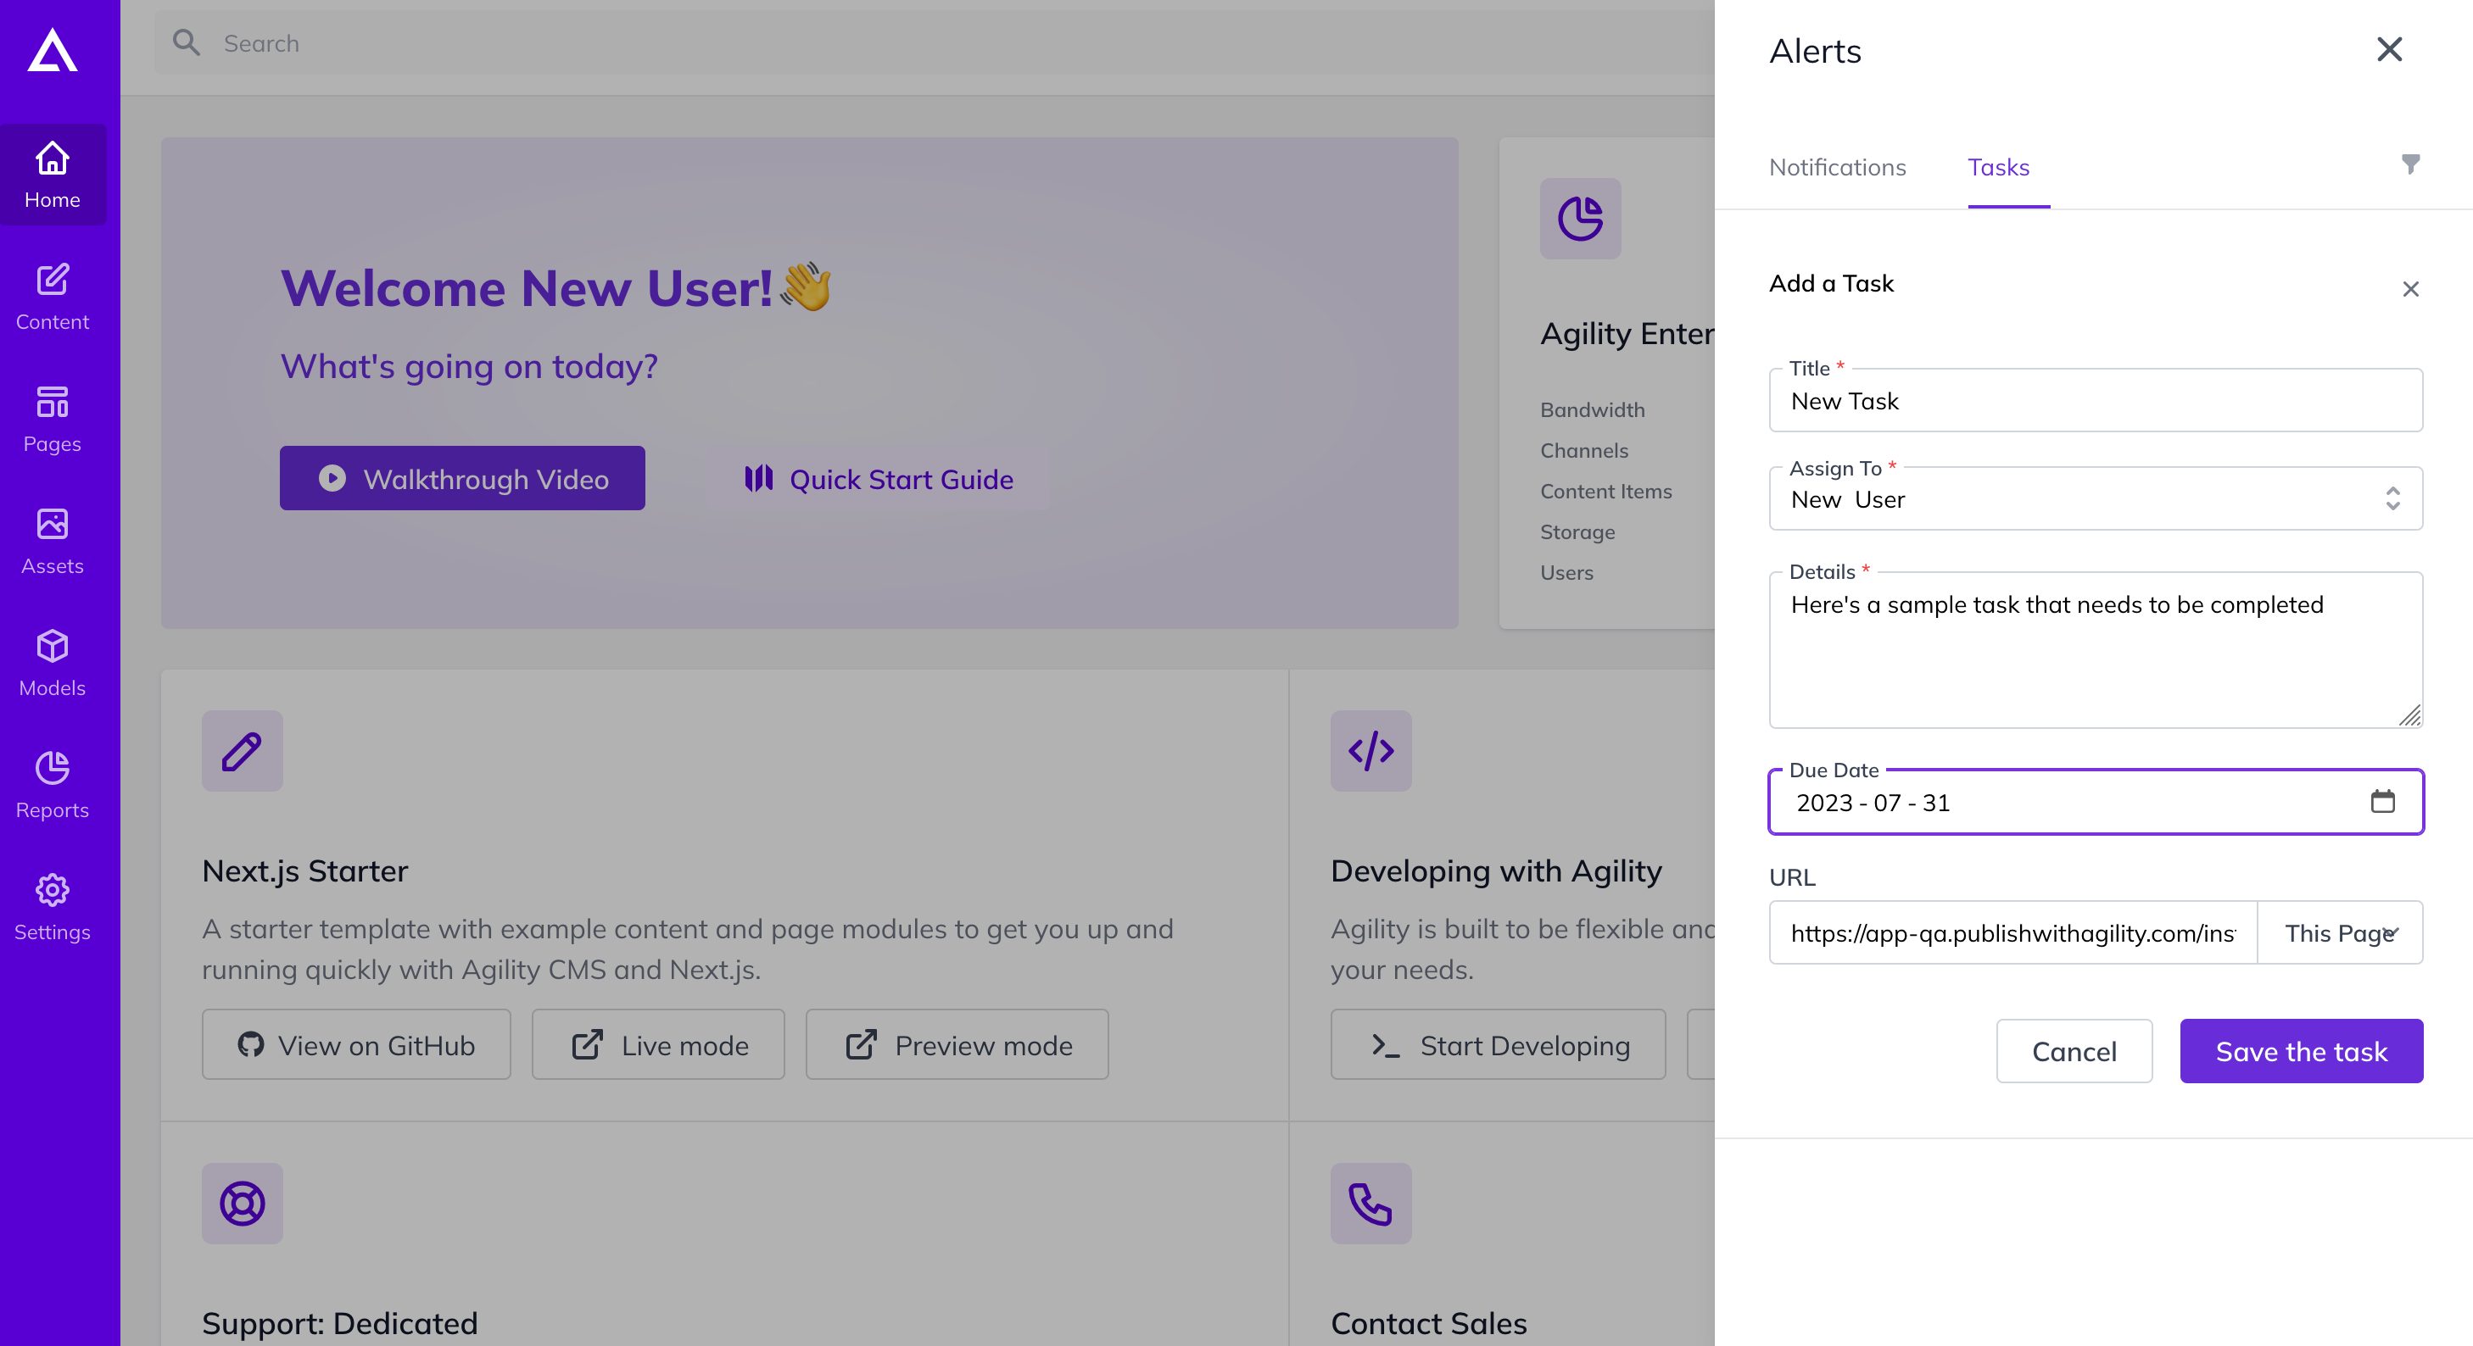The image size is (2473, 1346).
Task: Open the Assets section
Action: [53, 540]
